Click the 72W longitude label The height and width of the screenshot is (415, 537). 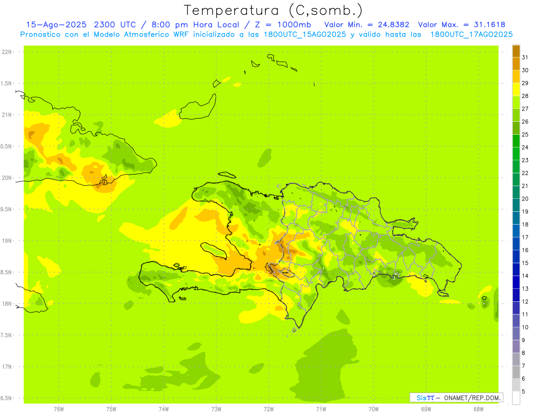coord(268,409)
